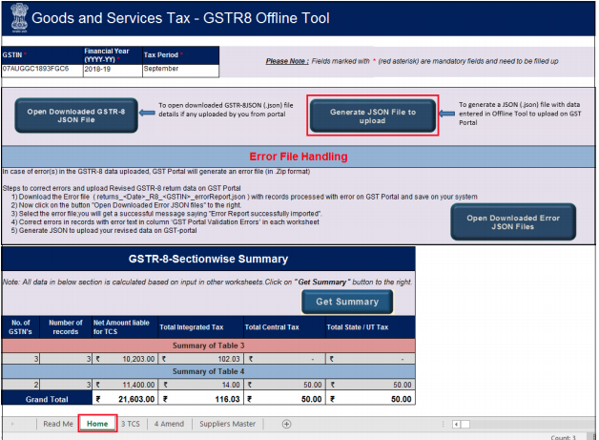Click the GSTIN header cell
This screenshot has height=440, width=599.
coord(42,55)
